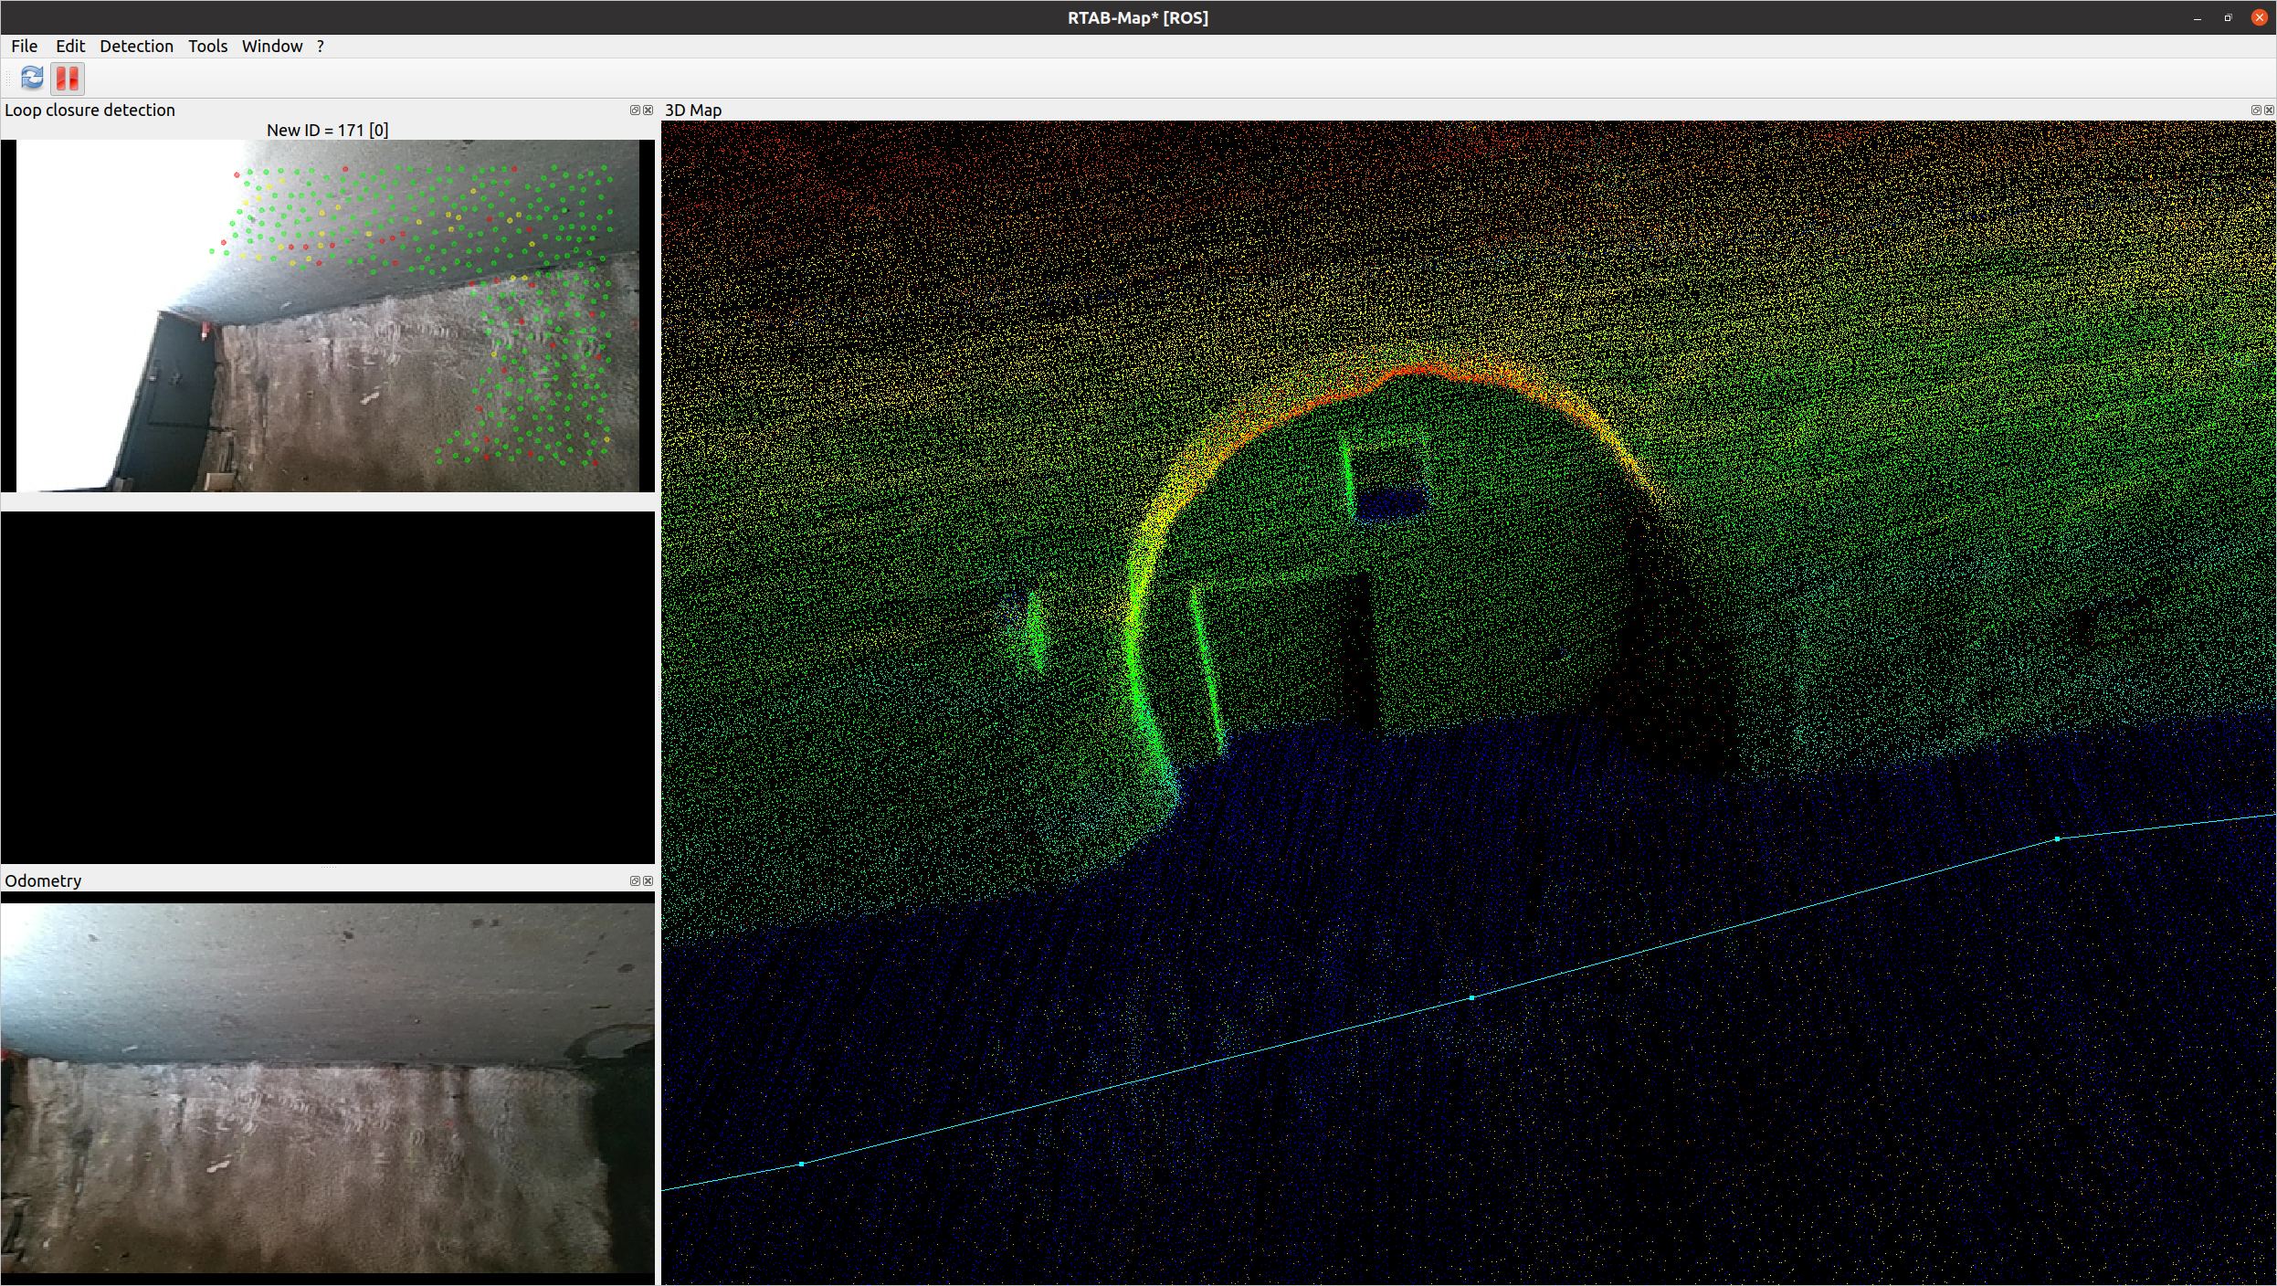Close the 3D Map dock panel
The height and width of the screenshot is (1286, 2277).
[x=2269, y=110]
